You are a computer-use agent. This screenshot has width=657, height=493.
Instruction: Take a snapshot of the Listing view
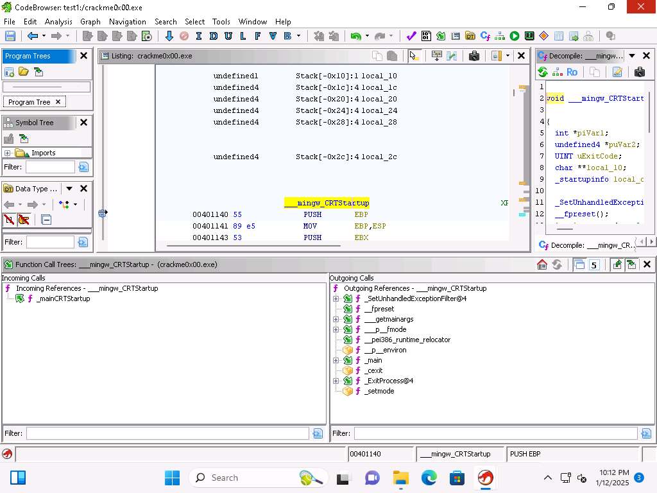(x=474, y=56)
